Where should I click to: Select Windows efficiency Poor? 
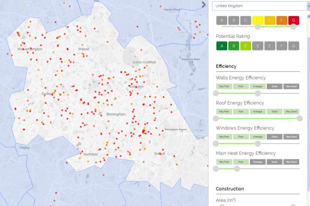coord(241,137)
